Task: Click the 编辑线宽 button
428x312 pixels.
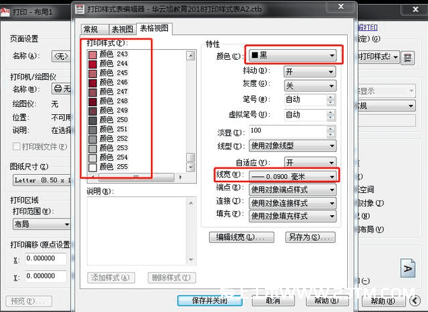Action: coord(241,237)
